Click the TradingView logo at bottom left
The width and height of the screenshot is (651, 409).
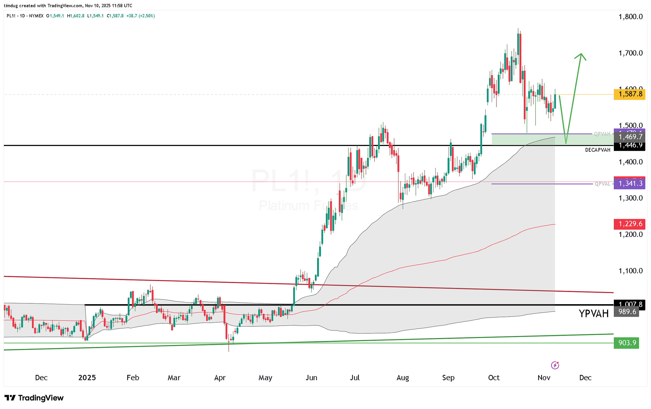tap(34, 398)
